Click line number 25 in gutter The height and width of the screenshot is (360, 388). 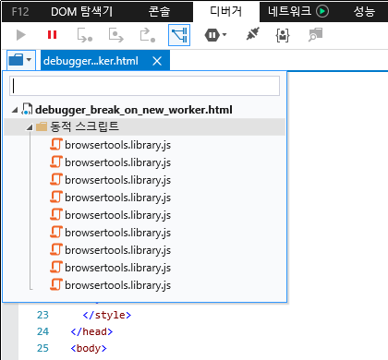[x=42, y=348]
